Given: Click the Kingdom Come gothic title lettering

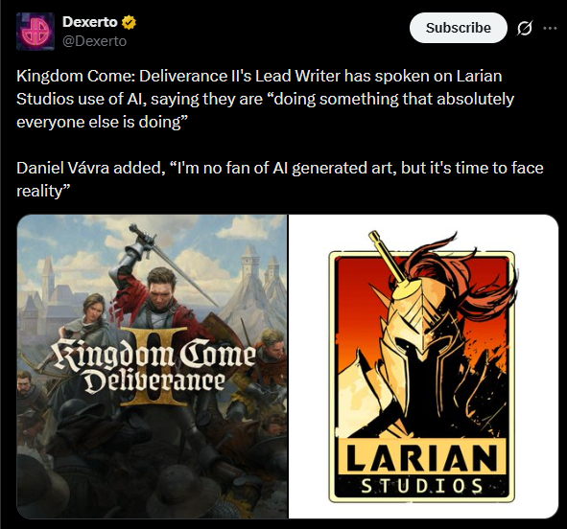Looking at the screenshot, I should [154, 366].
